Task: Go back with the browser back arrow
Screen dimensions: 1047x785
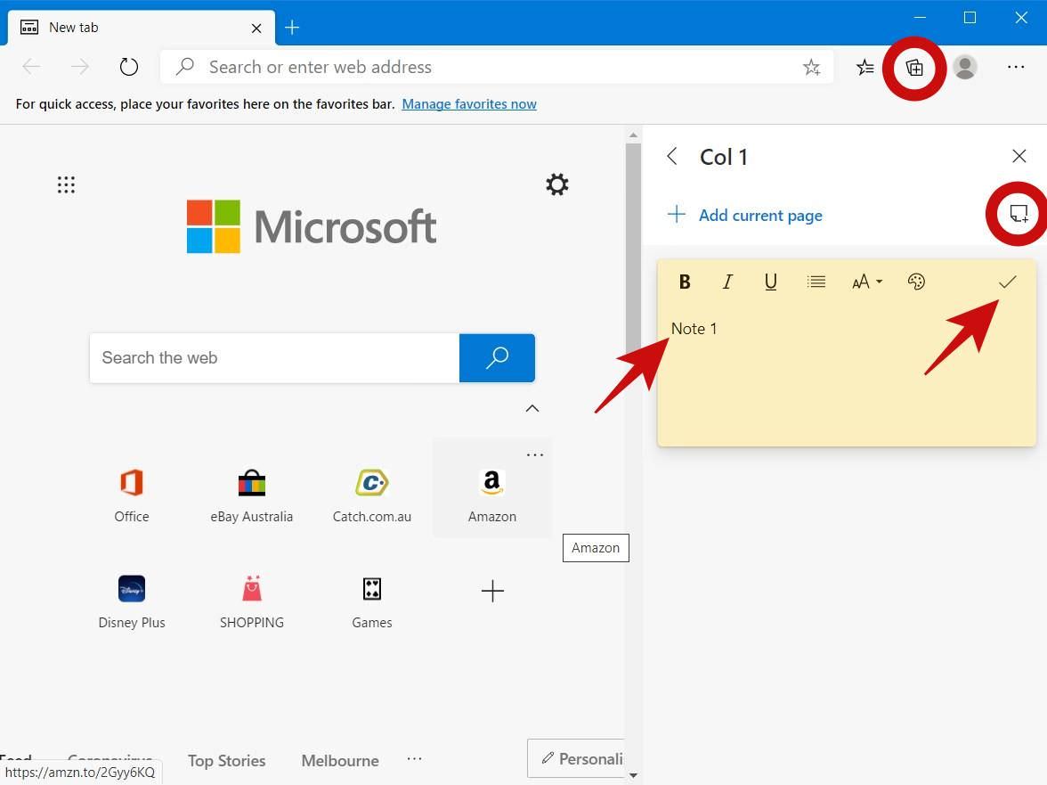Action: [x=31, y=67]
